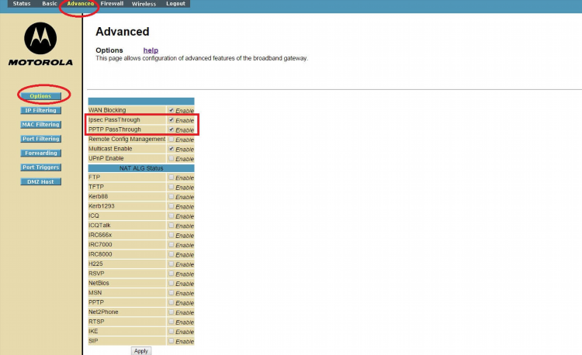This screenshot has width=582, height=355.
Task: Open MAC Filtering page
Action: (x=40, y=125)
